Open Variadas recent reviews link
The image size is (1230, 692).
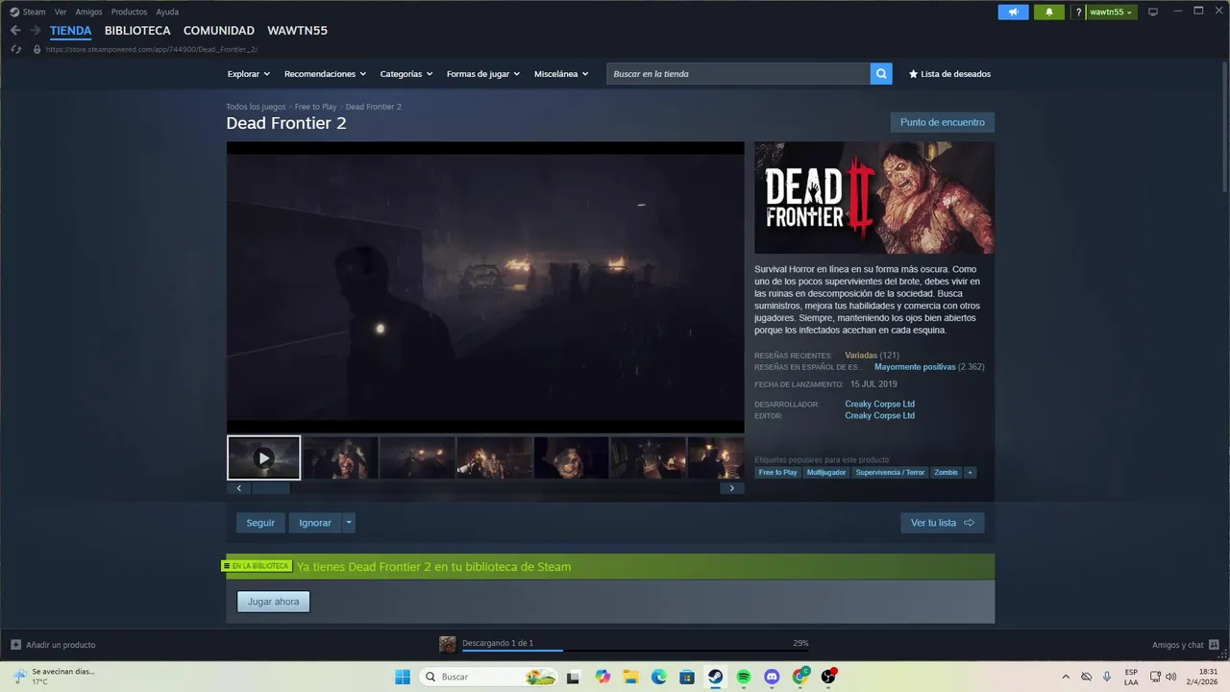pyautogui.click(x=860, y=356)
